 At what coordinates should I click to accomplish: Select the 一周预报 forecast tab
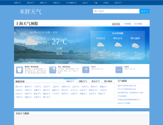[127, 24]
